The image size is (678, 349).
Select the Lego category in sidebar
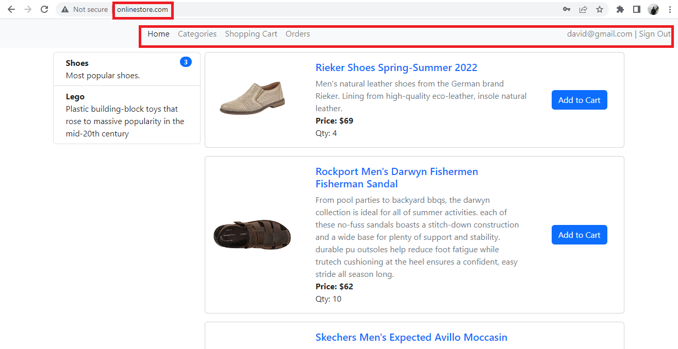tap(75, 97)
